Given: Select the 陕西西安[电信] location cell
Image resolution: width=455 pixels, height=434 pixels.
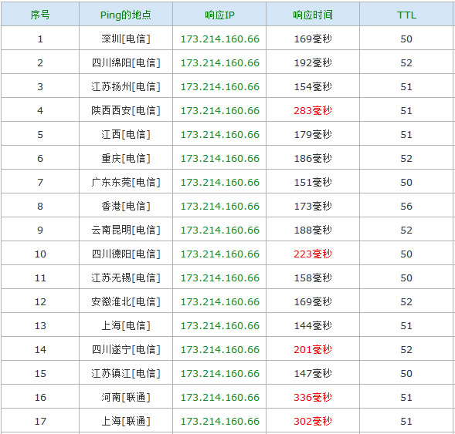Looking at the screenshot, I should (x=126, y=110).
